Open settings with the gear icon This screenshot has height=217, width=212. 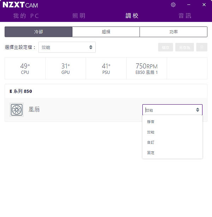[x=173, y=5]
